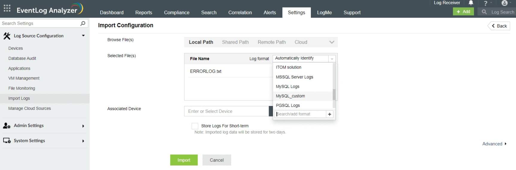Open the user account avatar icon
The height and width of the screenshot is (170, 516).
coord(505,3)
